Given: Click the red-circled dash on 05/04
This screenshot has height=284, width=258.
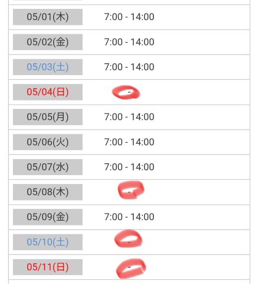Looking at the screenshot, I should tap(129, 92).
